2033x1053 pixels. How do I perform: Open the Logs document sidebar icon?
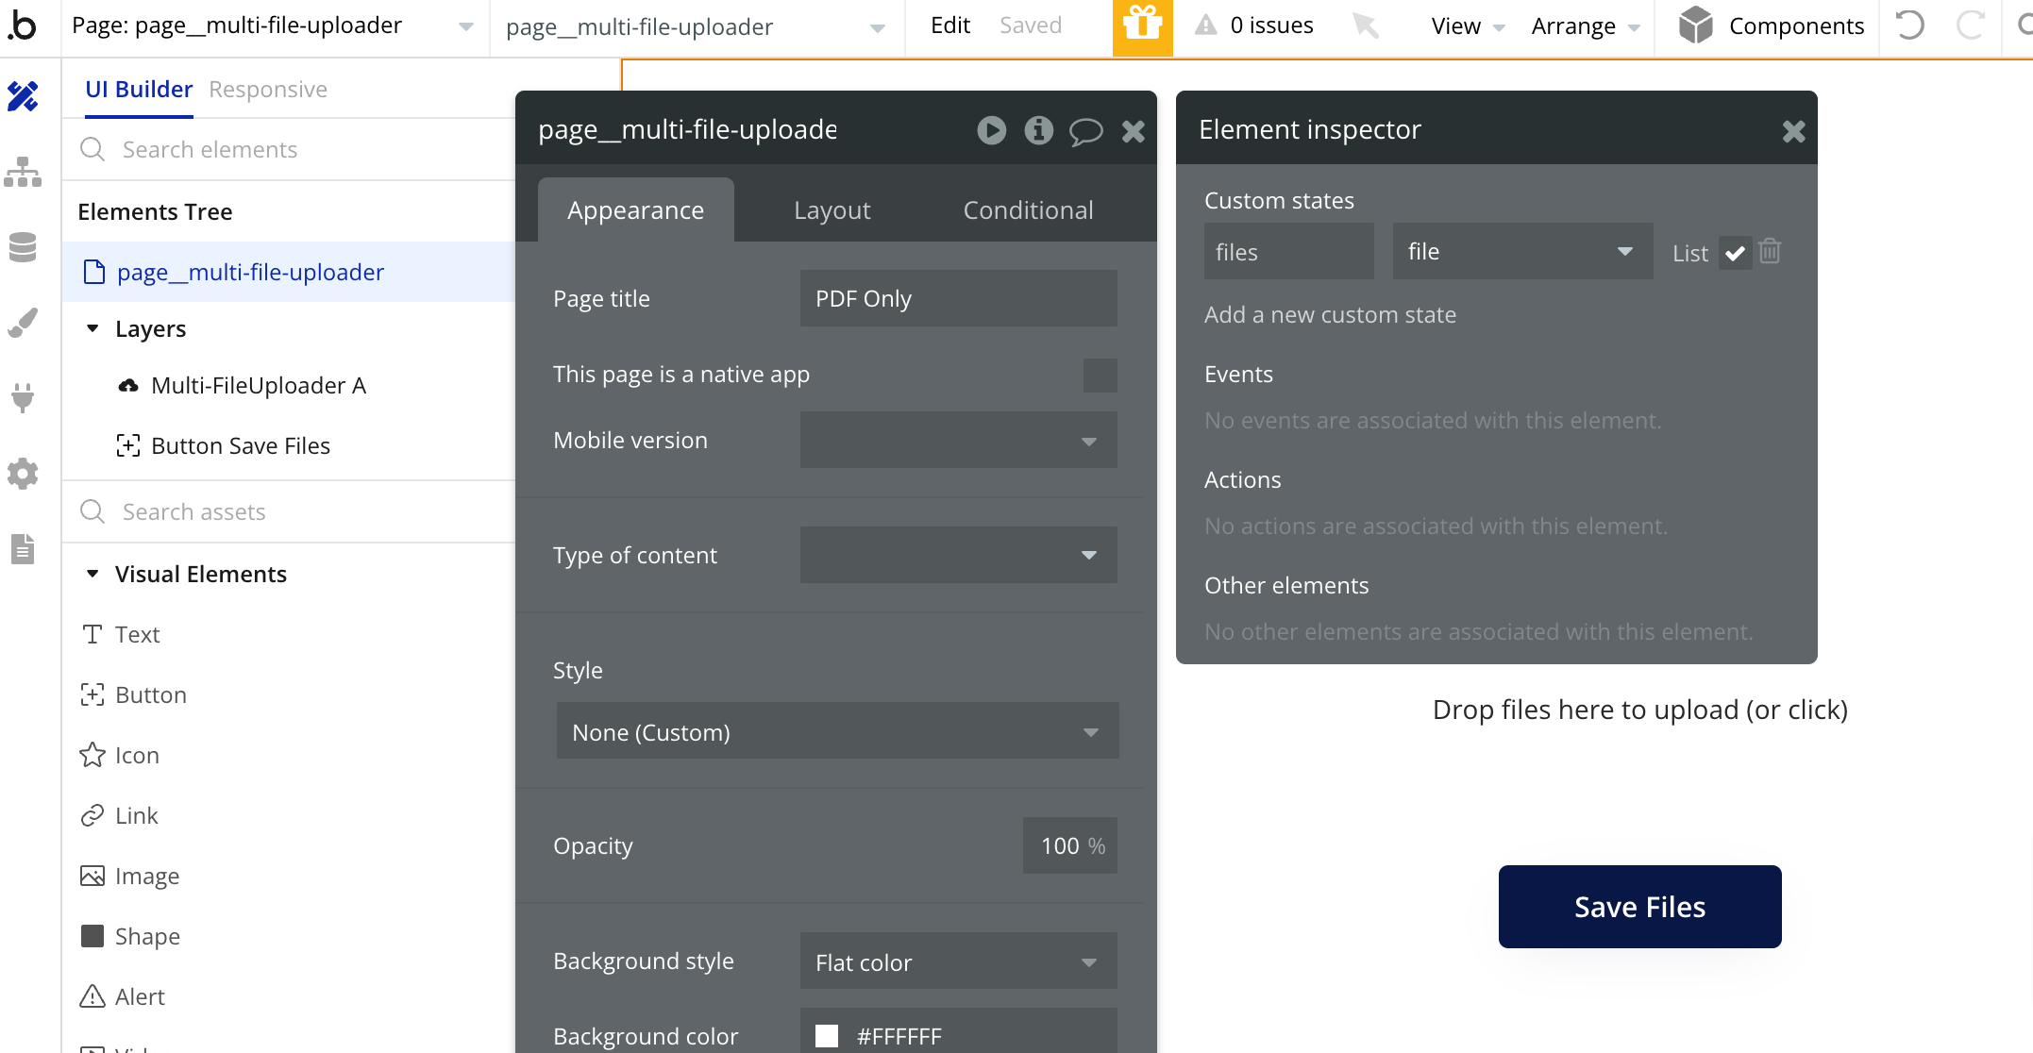pos(23,548)
